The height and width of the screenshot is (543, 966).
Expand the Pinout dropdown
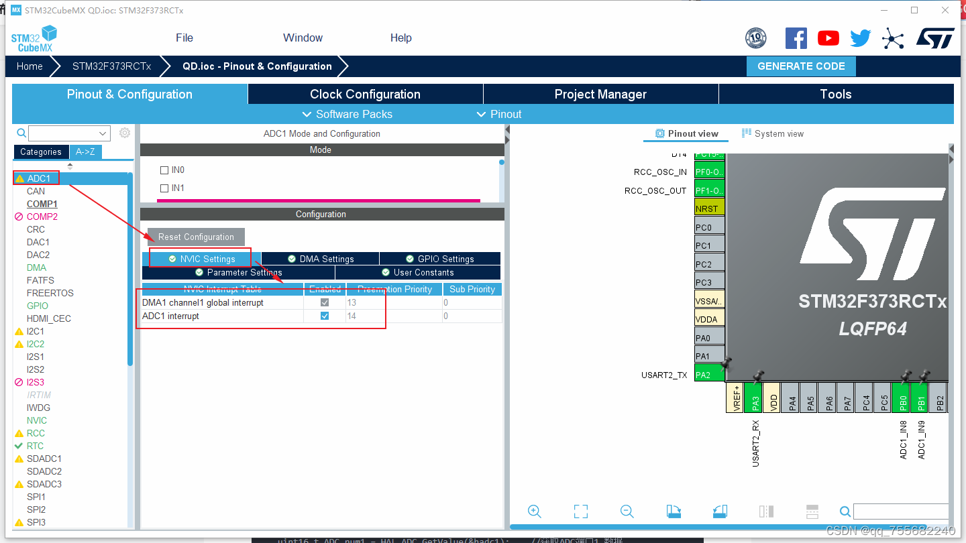click(498, 114)
